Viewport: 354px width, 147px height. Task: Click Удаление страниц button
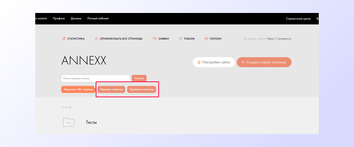click(x=141, y=89)
